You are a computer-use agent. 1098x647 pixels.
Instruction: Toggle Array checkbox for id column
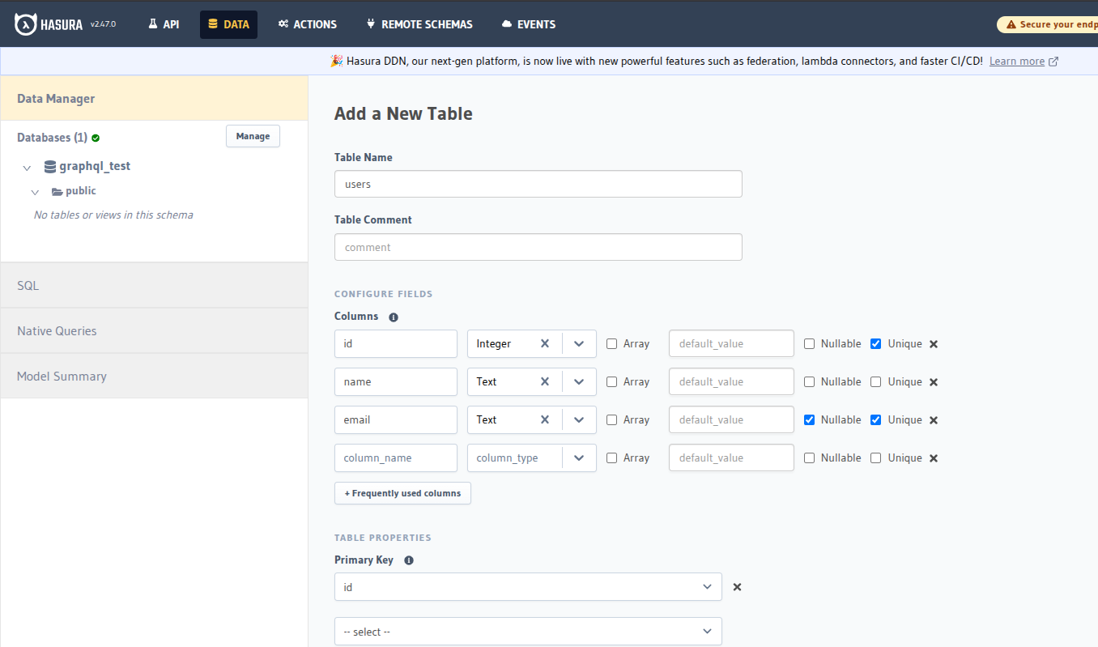pos(612,343)
